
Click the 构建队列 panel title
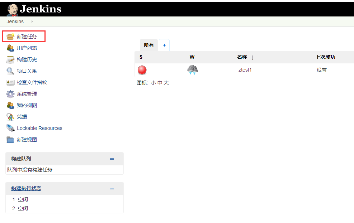pos(21,159)
